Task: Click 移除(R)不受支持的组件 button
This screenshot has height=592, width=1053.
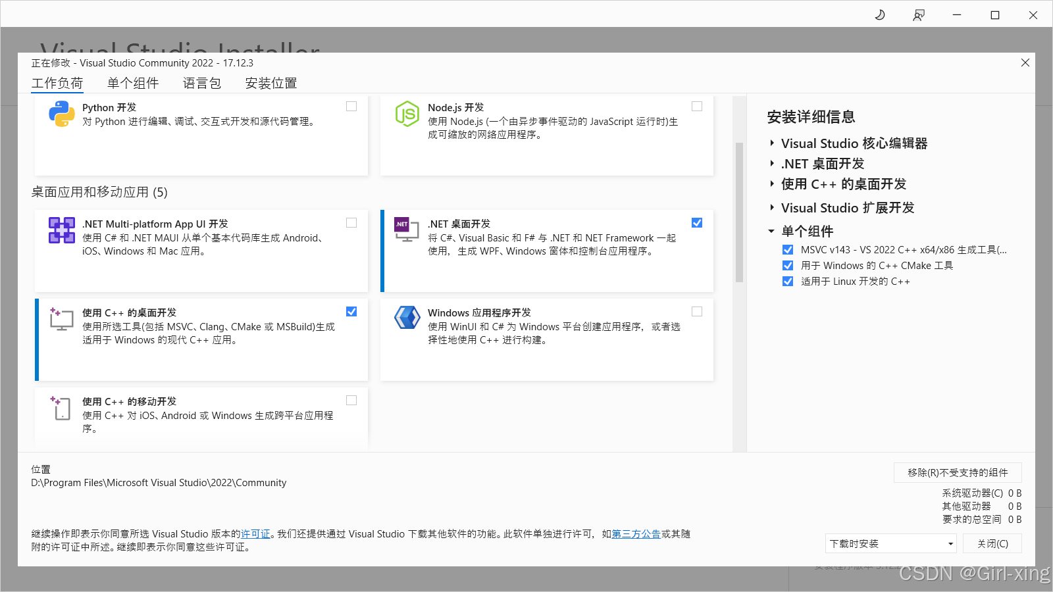Action: click(x=958, y=472)
